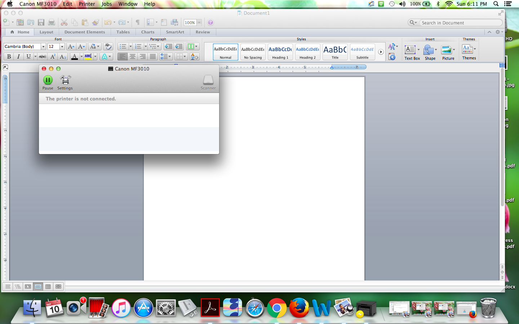Pause the Canon MF3010 print queue
The width and height of the screenshot is (519, 324).
click(x=48, y=82)
